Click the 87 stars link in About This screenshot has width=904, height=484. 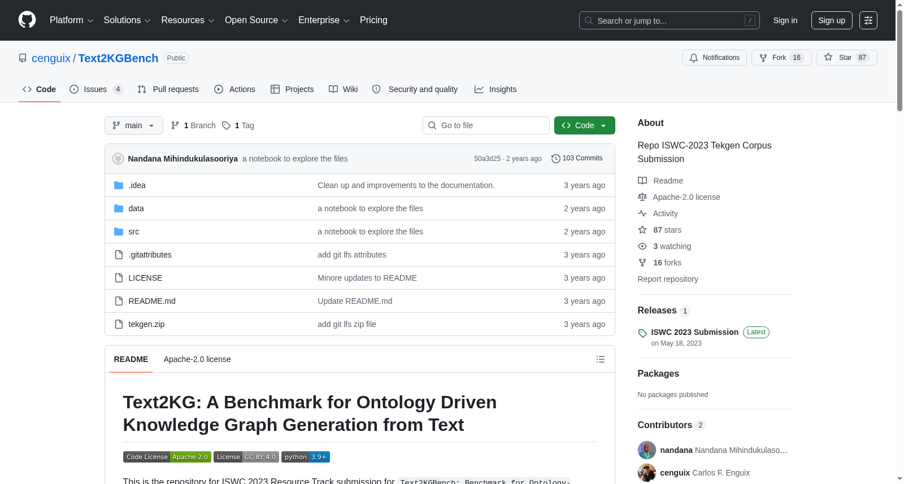[667, 230]
